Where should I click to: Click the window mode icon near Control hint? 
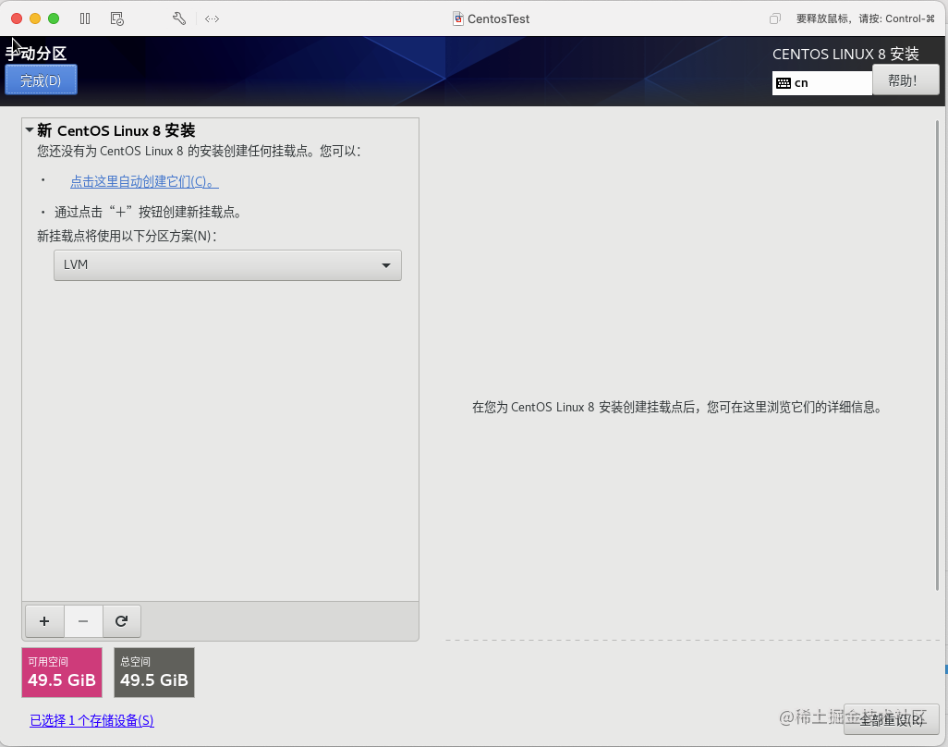click(774, 18)
